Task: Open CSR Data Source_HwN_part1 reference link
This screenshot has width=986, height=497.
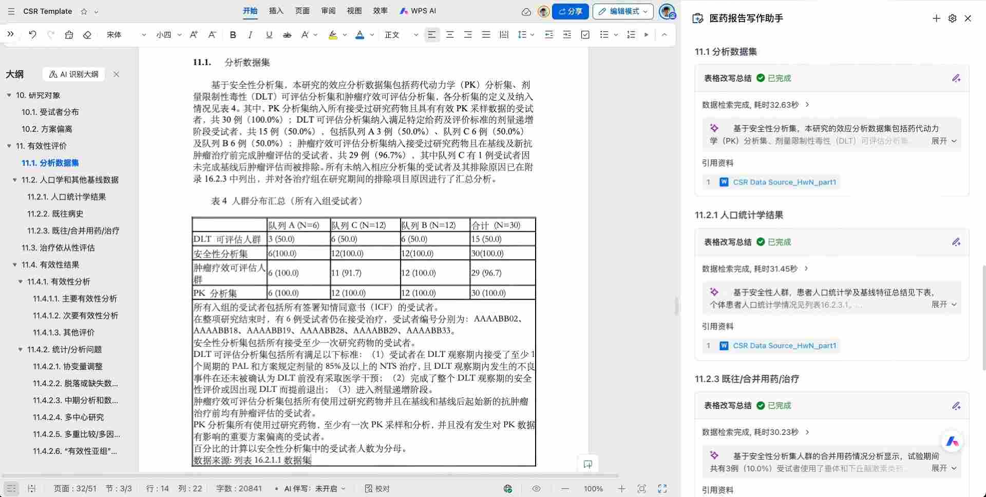Action: click(785, 182)
